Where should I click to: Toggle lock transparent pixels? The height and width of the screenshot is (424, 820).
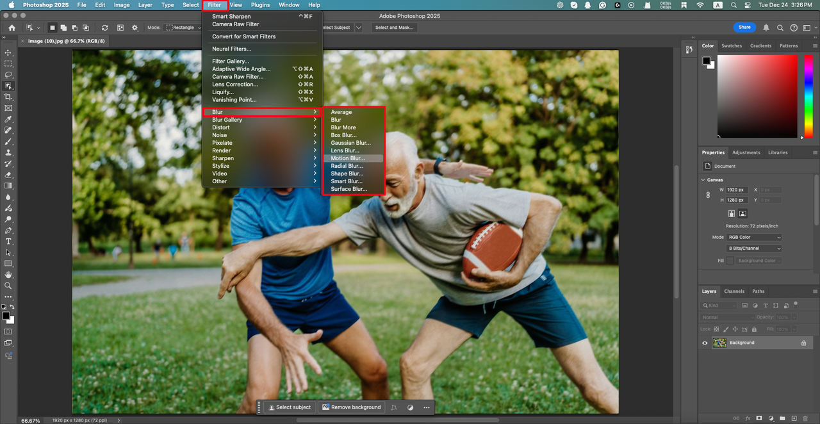pos(716,329)
